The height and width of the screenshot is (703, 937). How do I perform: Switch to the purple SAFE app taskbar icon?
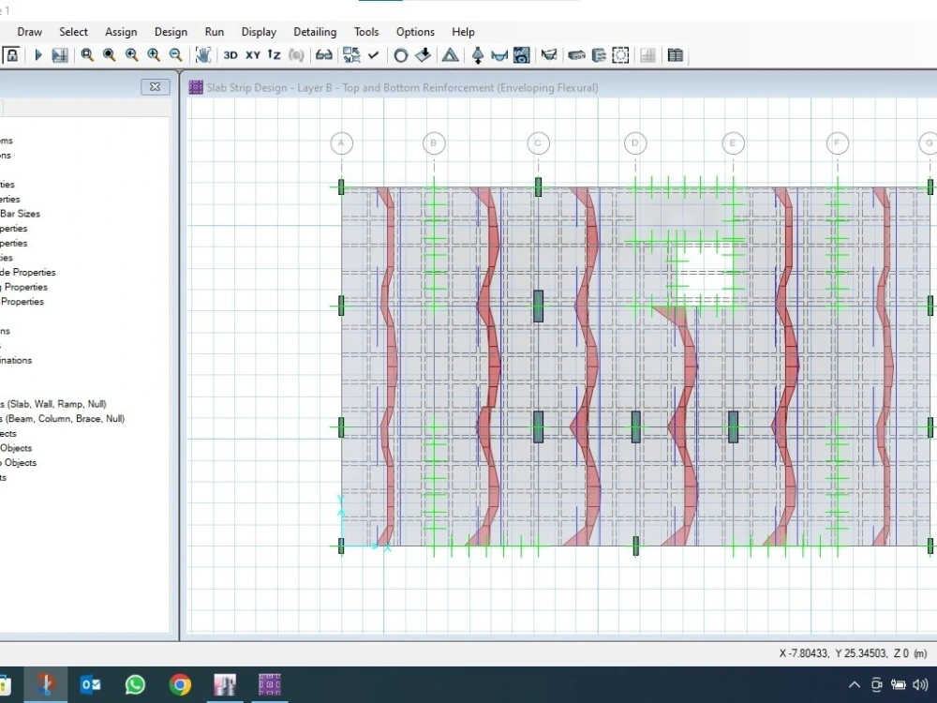pyautogui.click(x=270, y=684)
